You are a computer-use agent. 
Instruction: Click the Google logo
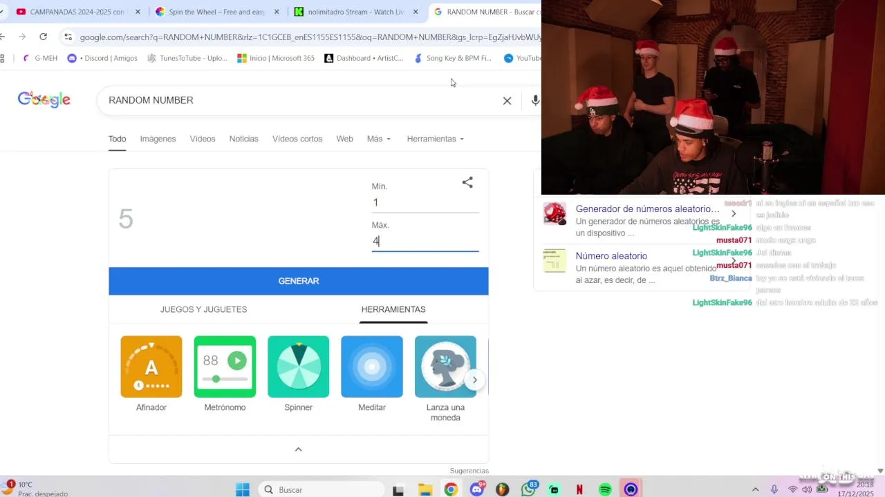[x=44, y=100]
